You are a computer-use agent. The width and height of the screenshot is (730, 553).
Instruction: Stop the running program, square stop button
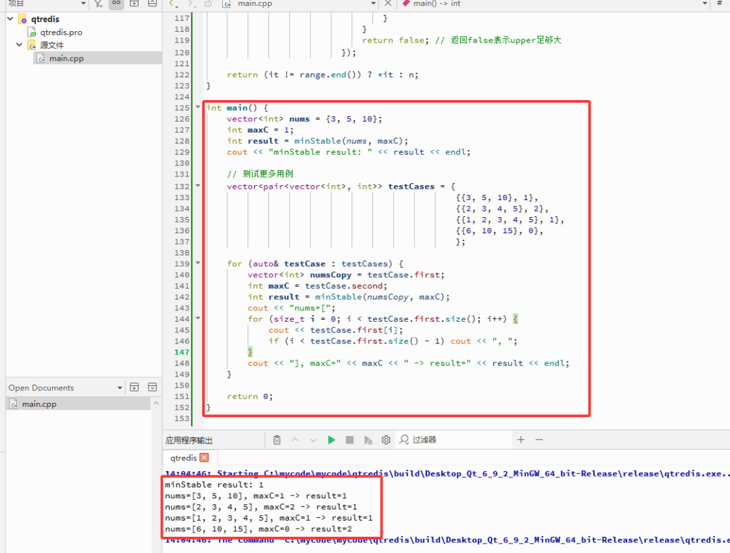(349, 440)
